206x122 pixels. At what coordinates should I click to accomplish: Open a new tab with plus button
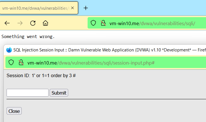(86, 8)
